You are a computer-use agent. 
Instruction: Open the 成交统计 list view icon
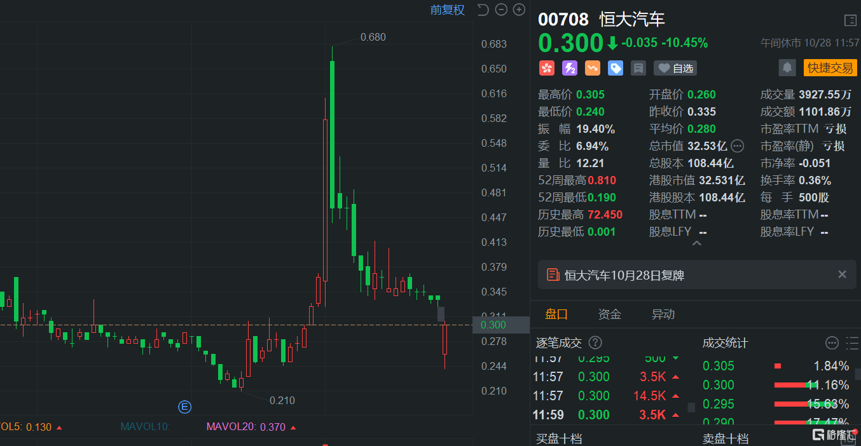click(852, 343)
